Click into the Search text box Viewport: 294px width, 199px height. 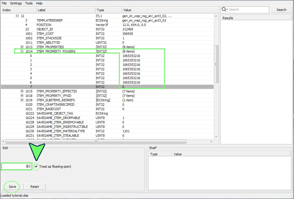point(248,10)
